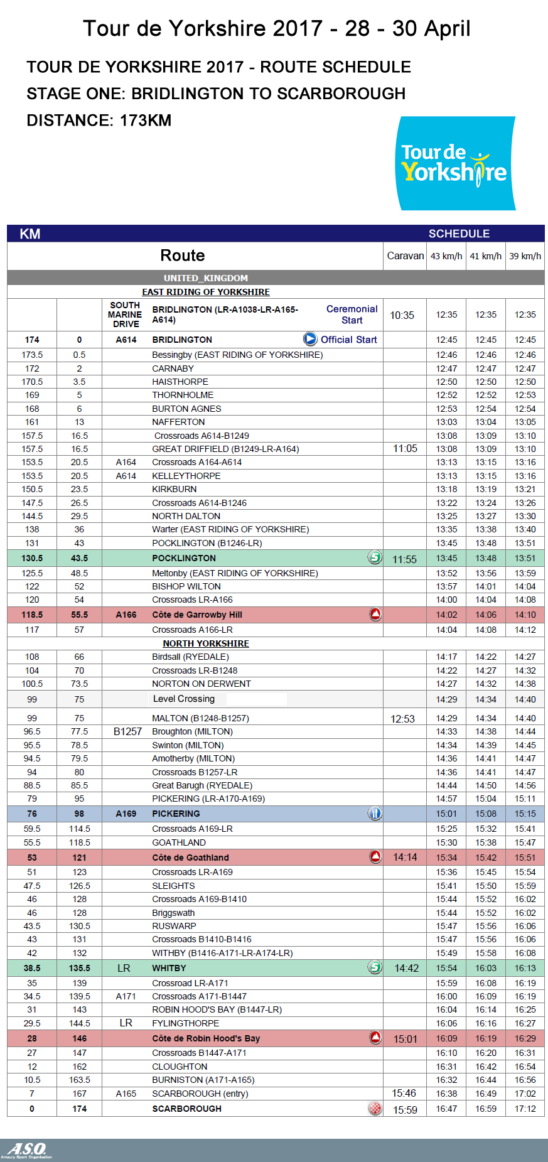
Task: Click the NORTH YORKSHIRE section heading
Action: point(206,643)
